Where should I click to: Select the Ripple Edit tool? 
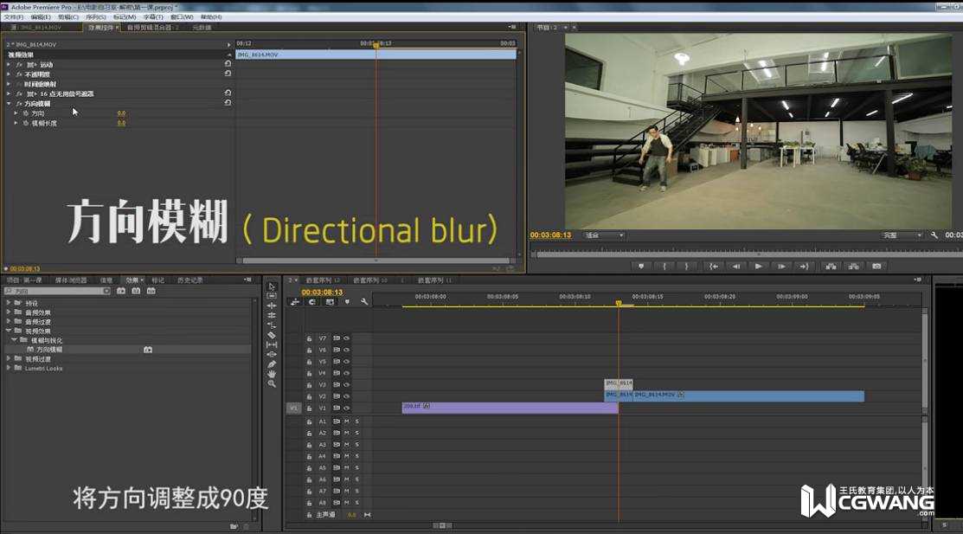point(272,306)
